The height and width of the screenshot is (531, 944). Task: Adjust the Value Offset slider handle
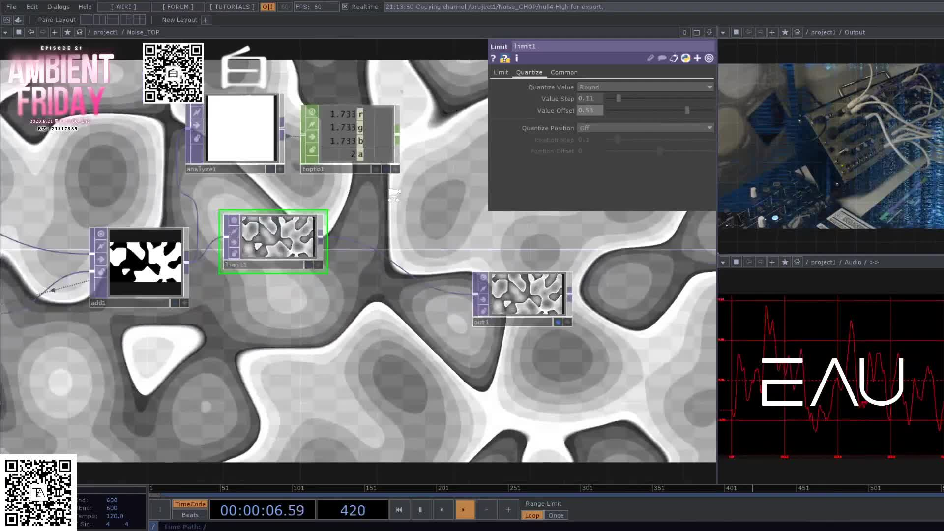click(x=687, y=111)
